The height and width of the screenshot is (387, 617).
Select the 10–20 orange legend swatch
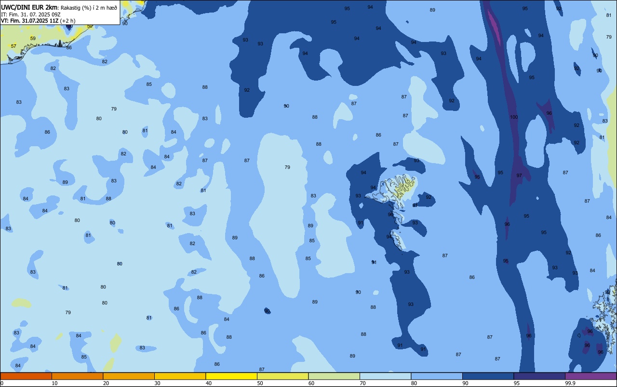(77, 376)
